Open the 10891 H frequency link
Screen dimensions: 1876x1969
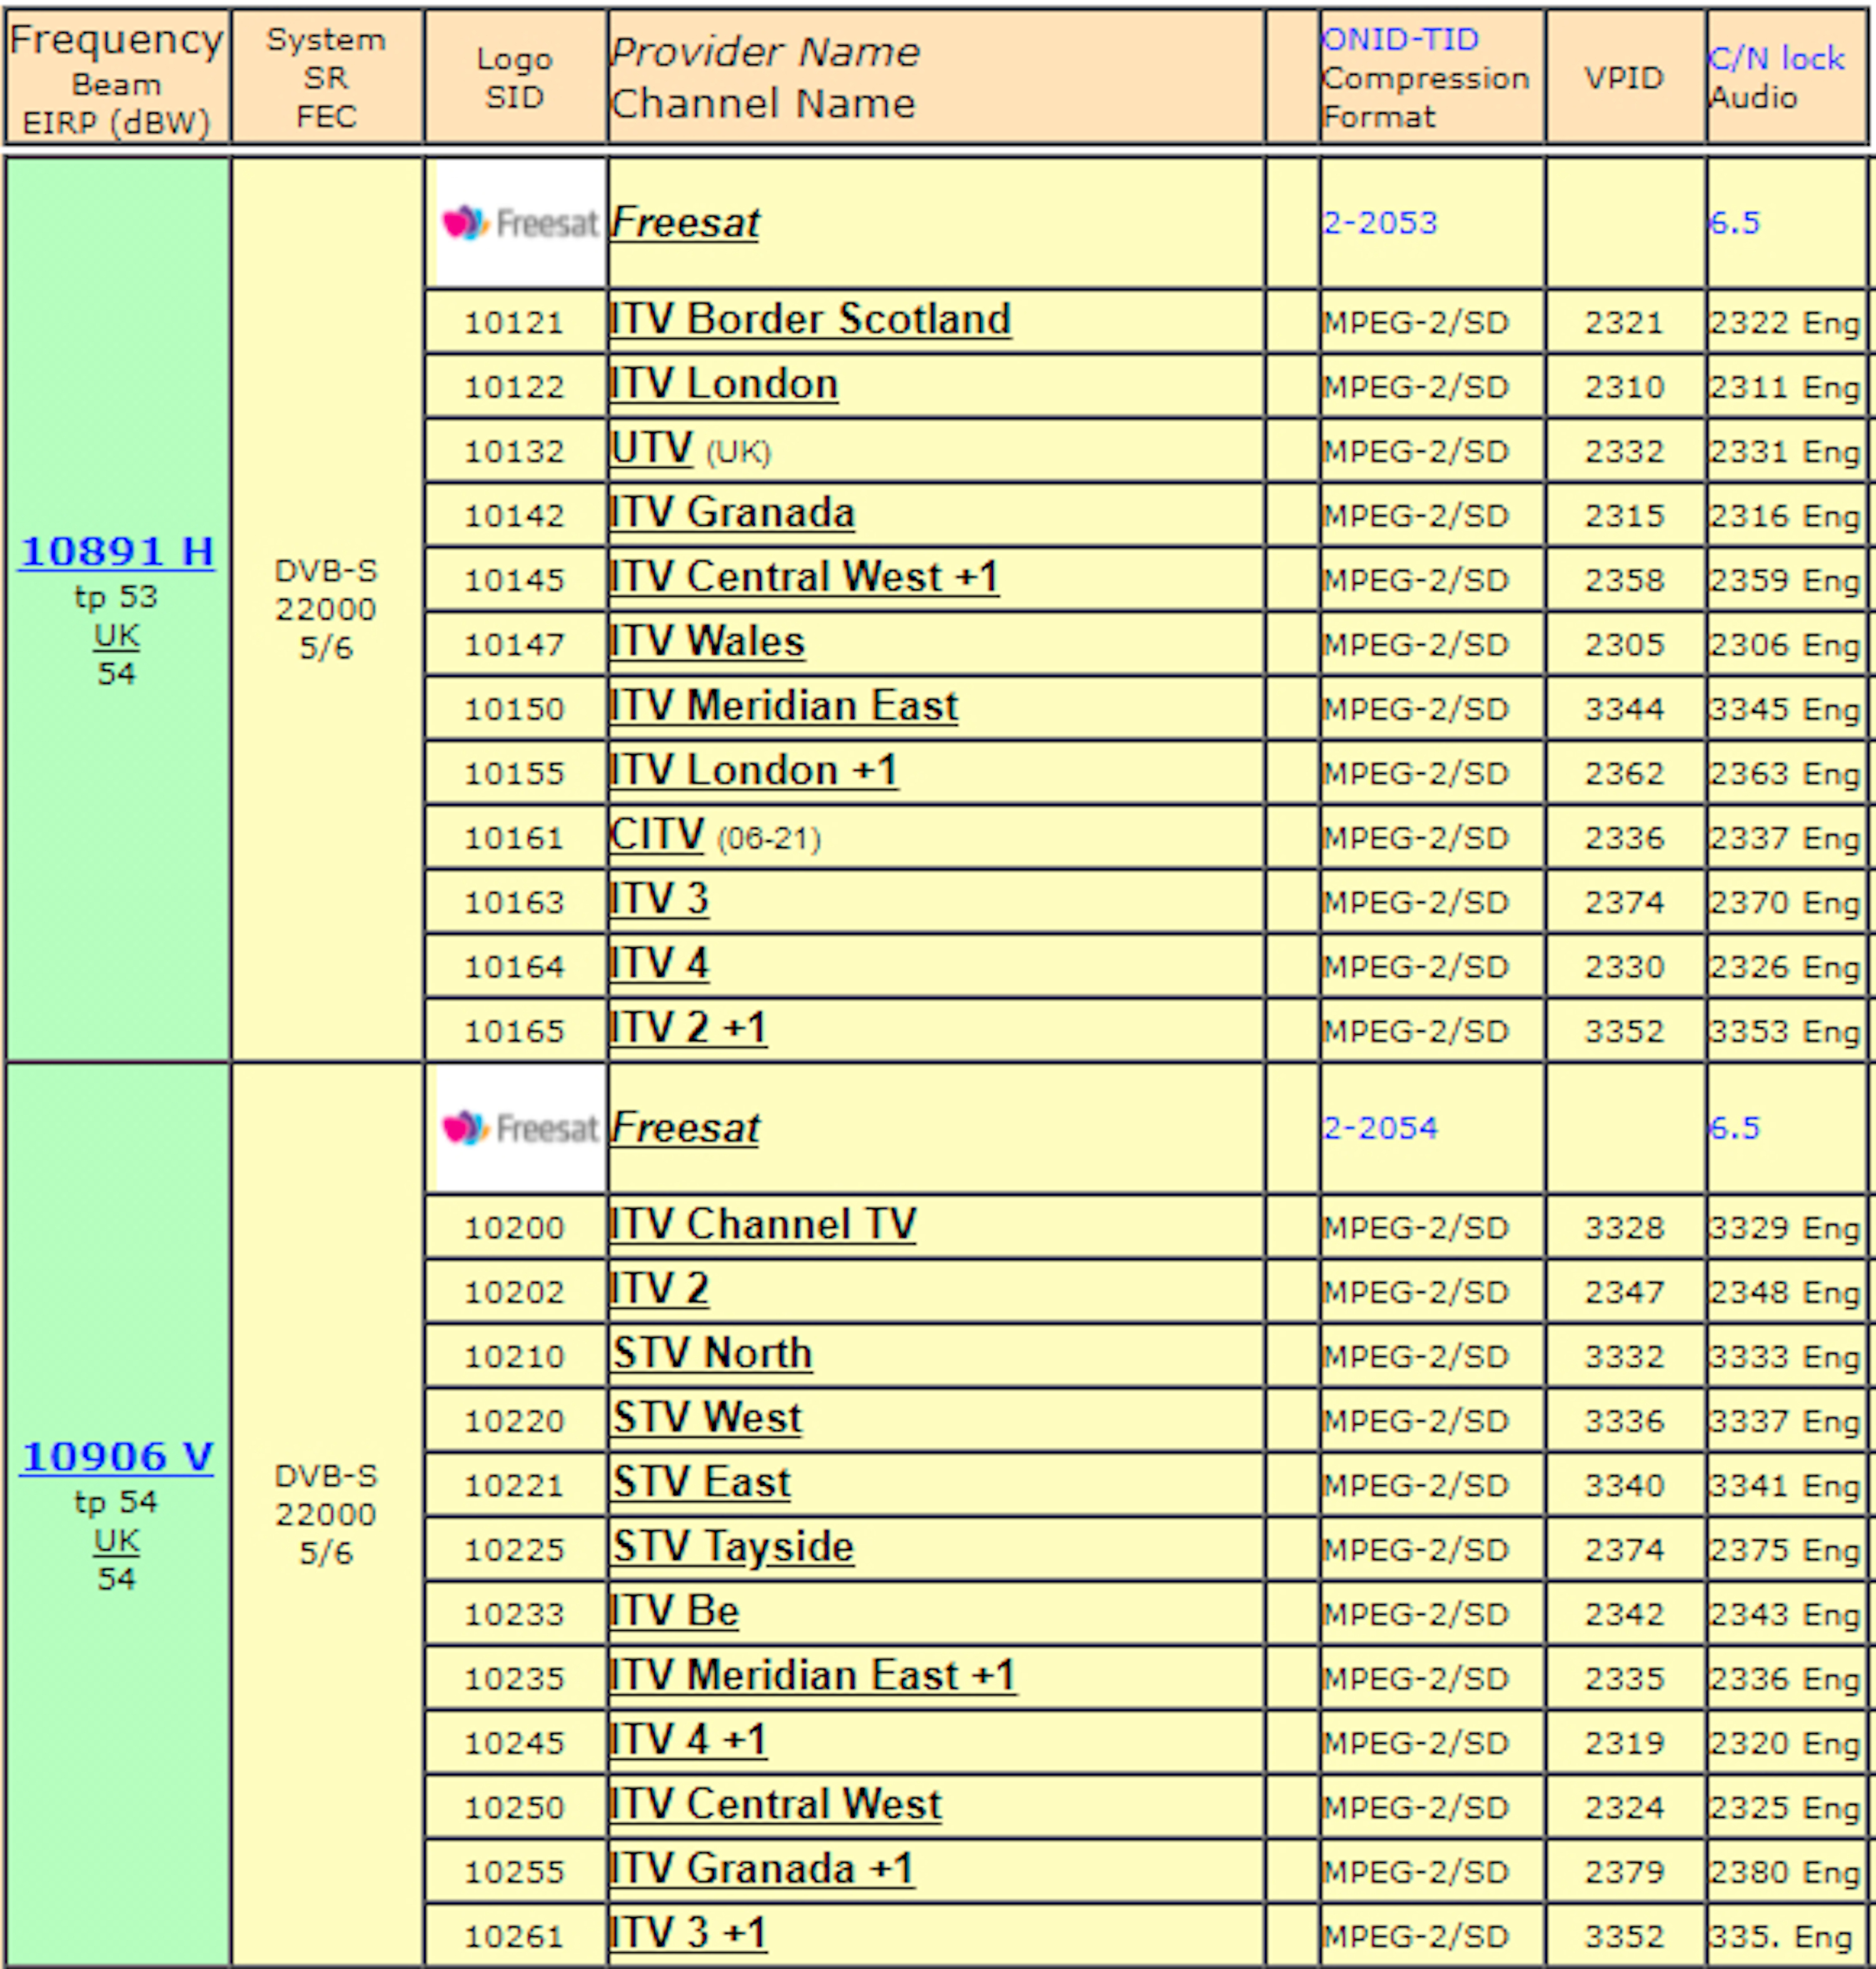pos(117,551)
